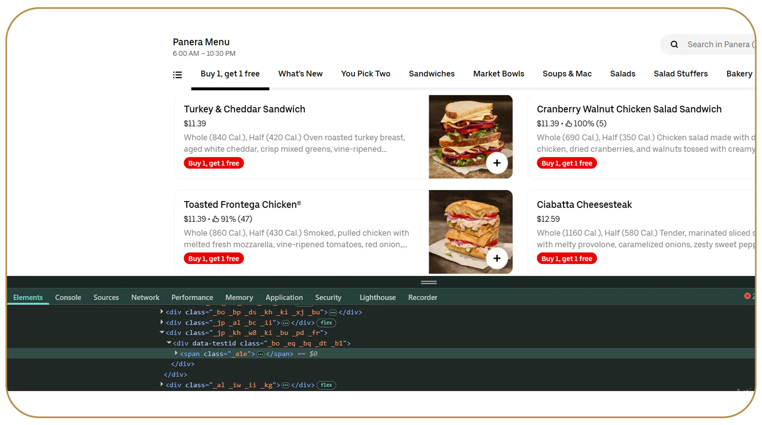Click Toasted Frontega Chicken sandwich photo
The width and height of the screenshot is (762, 425).
point(470,232)
